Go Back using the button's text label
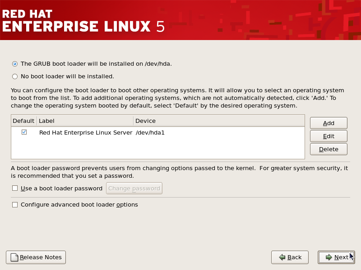 coord(294,257)
